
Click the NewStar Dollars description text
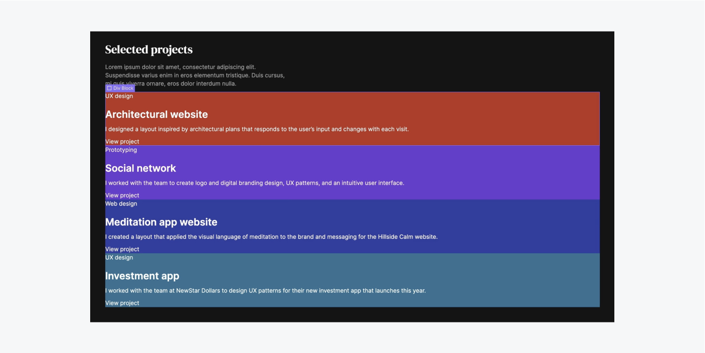(x=265, y=290)
